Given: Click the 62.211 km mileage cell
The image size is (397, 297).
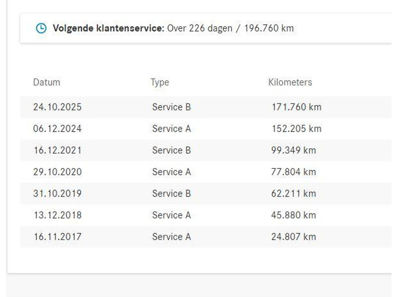Looking at the screenshot, I should (293, 193).
